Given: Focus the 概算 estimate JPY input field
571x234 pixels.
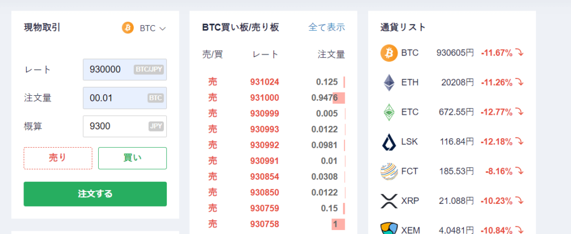Looking at the screenshot, I should click(x=125, y=126).
